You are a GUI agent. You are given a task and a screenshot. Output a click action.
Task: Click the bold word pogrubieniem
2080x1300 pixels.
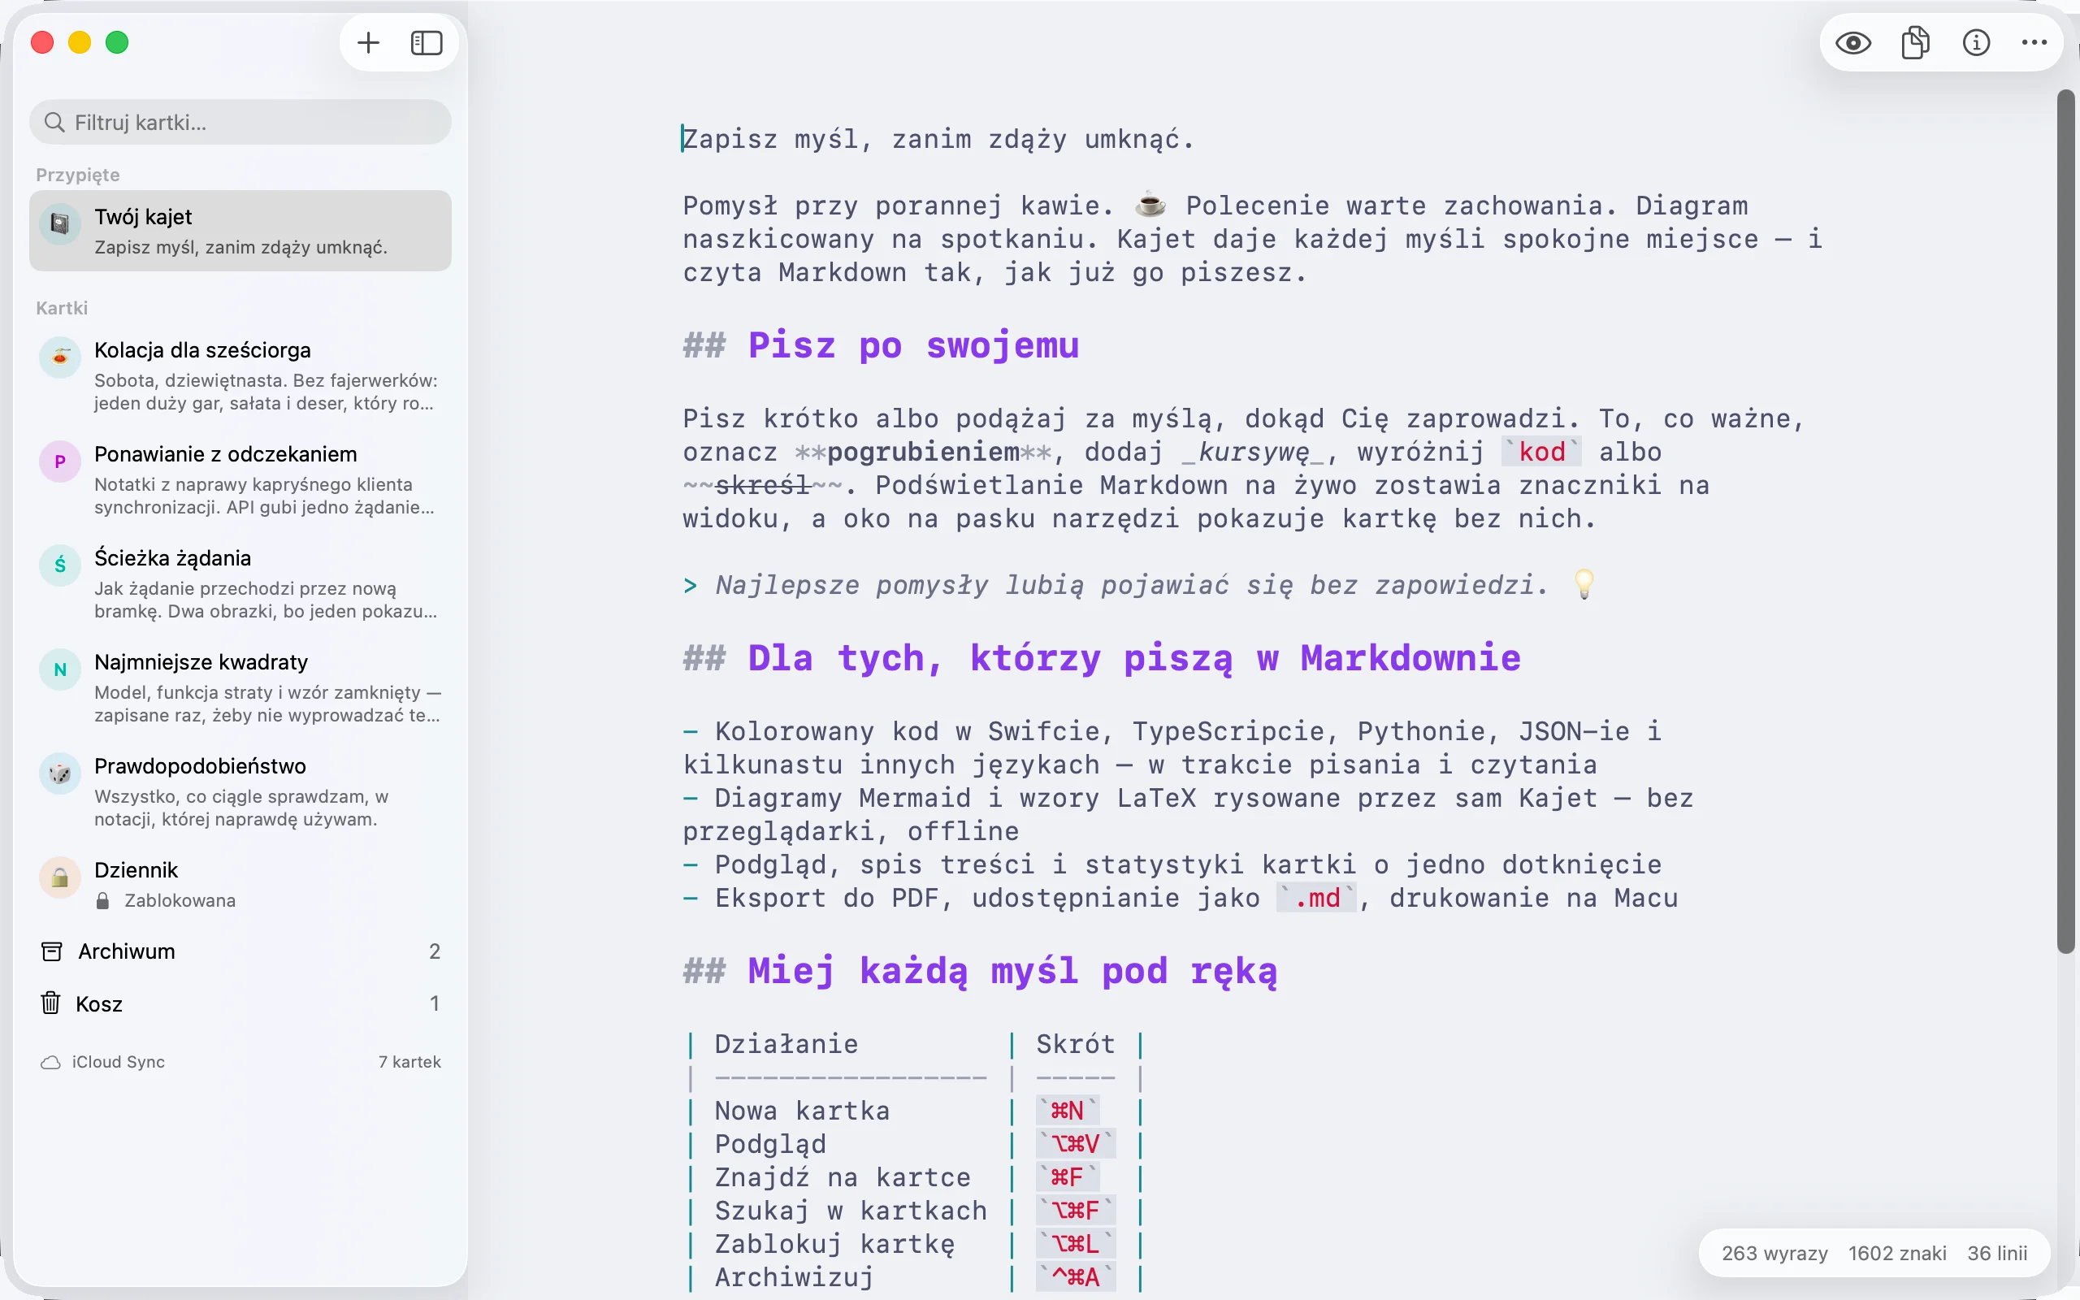(x=923, y=453)
